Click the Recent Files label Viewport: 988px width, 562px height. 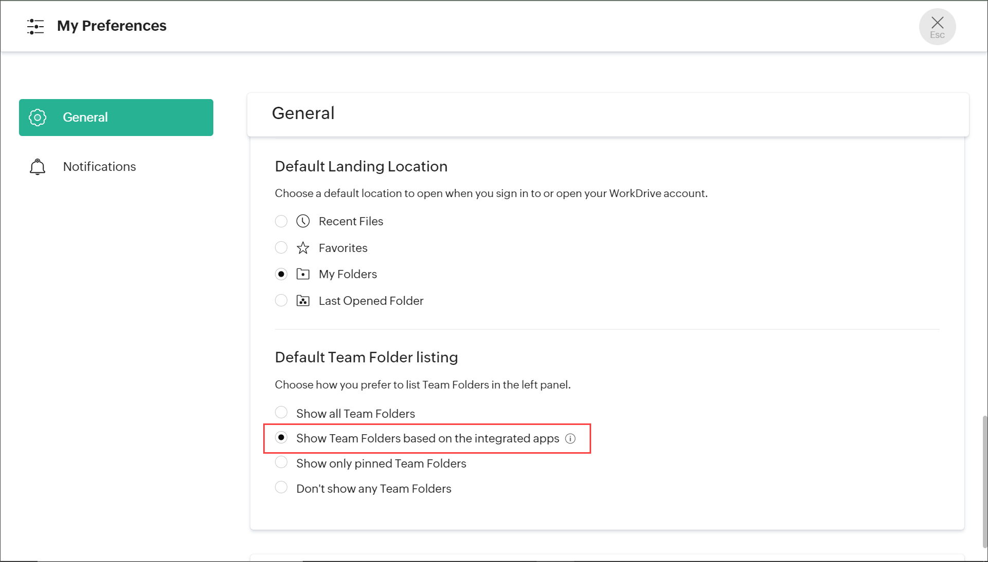351,221
